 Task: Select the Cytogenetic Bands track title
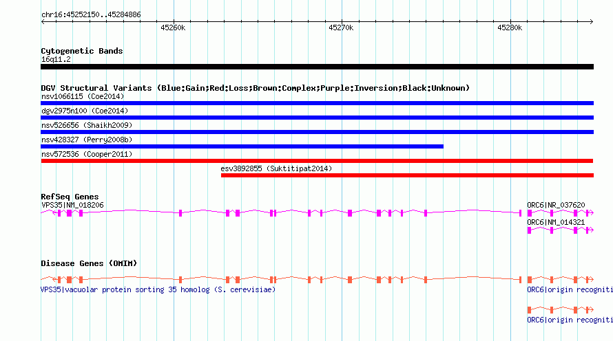82,51
